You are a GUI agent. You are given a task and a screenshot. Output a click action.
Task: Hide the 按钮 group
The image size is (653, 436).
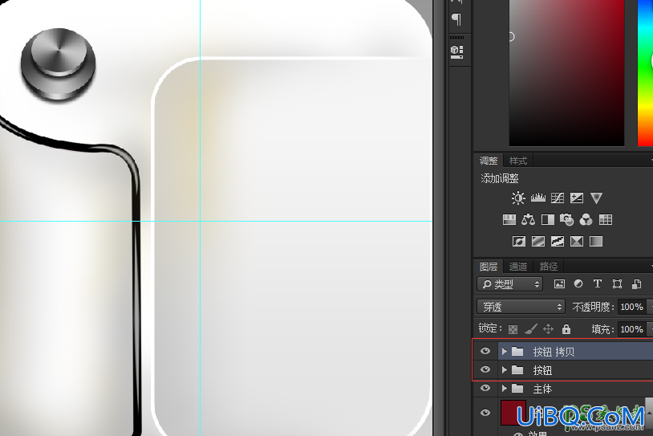(x=485, y=369)
